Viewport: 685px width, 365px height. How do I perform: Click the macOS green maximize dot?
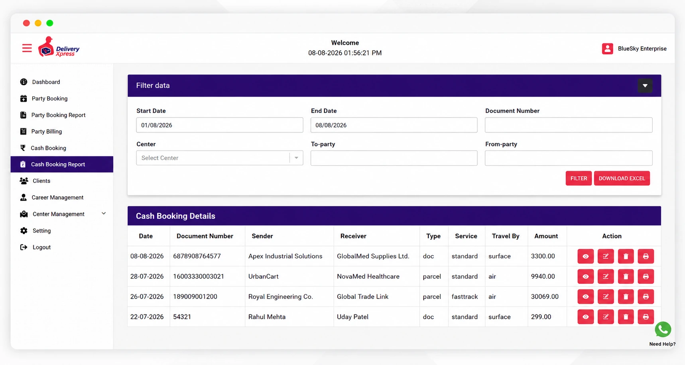coord(50,23)
